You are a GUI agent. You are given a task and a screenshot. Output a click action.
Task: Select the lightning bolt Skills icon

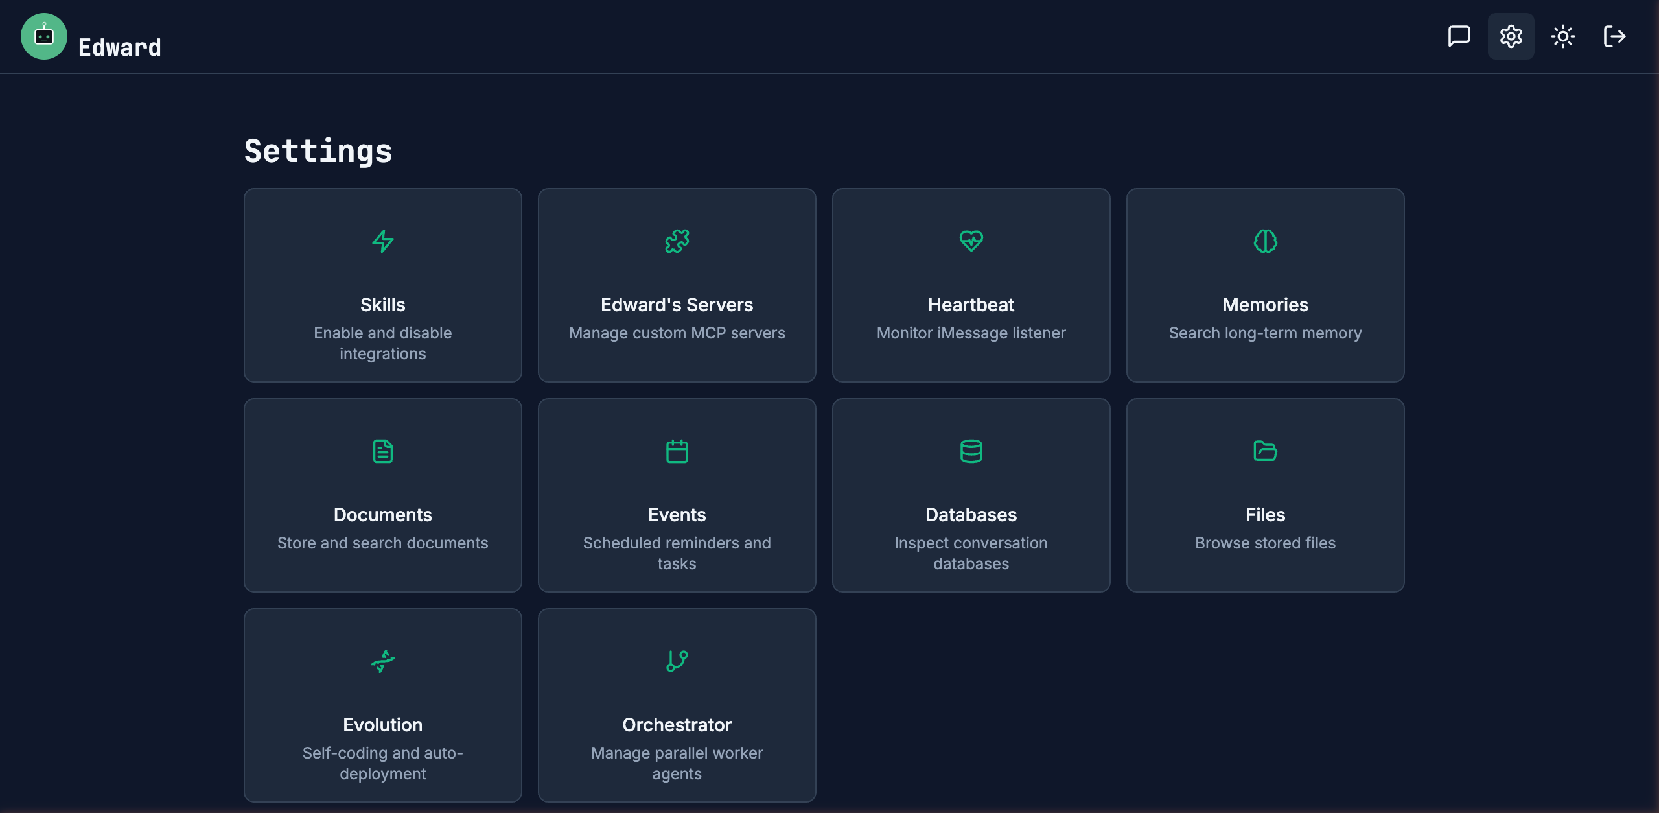tap(382, 241)
